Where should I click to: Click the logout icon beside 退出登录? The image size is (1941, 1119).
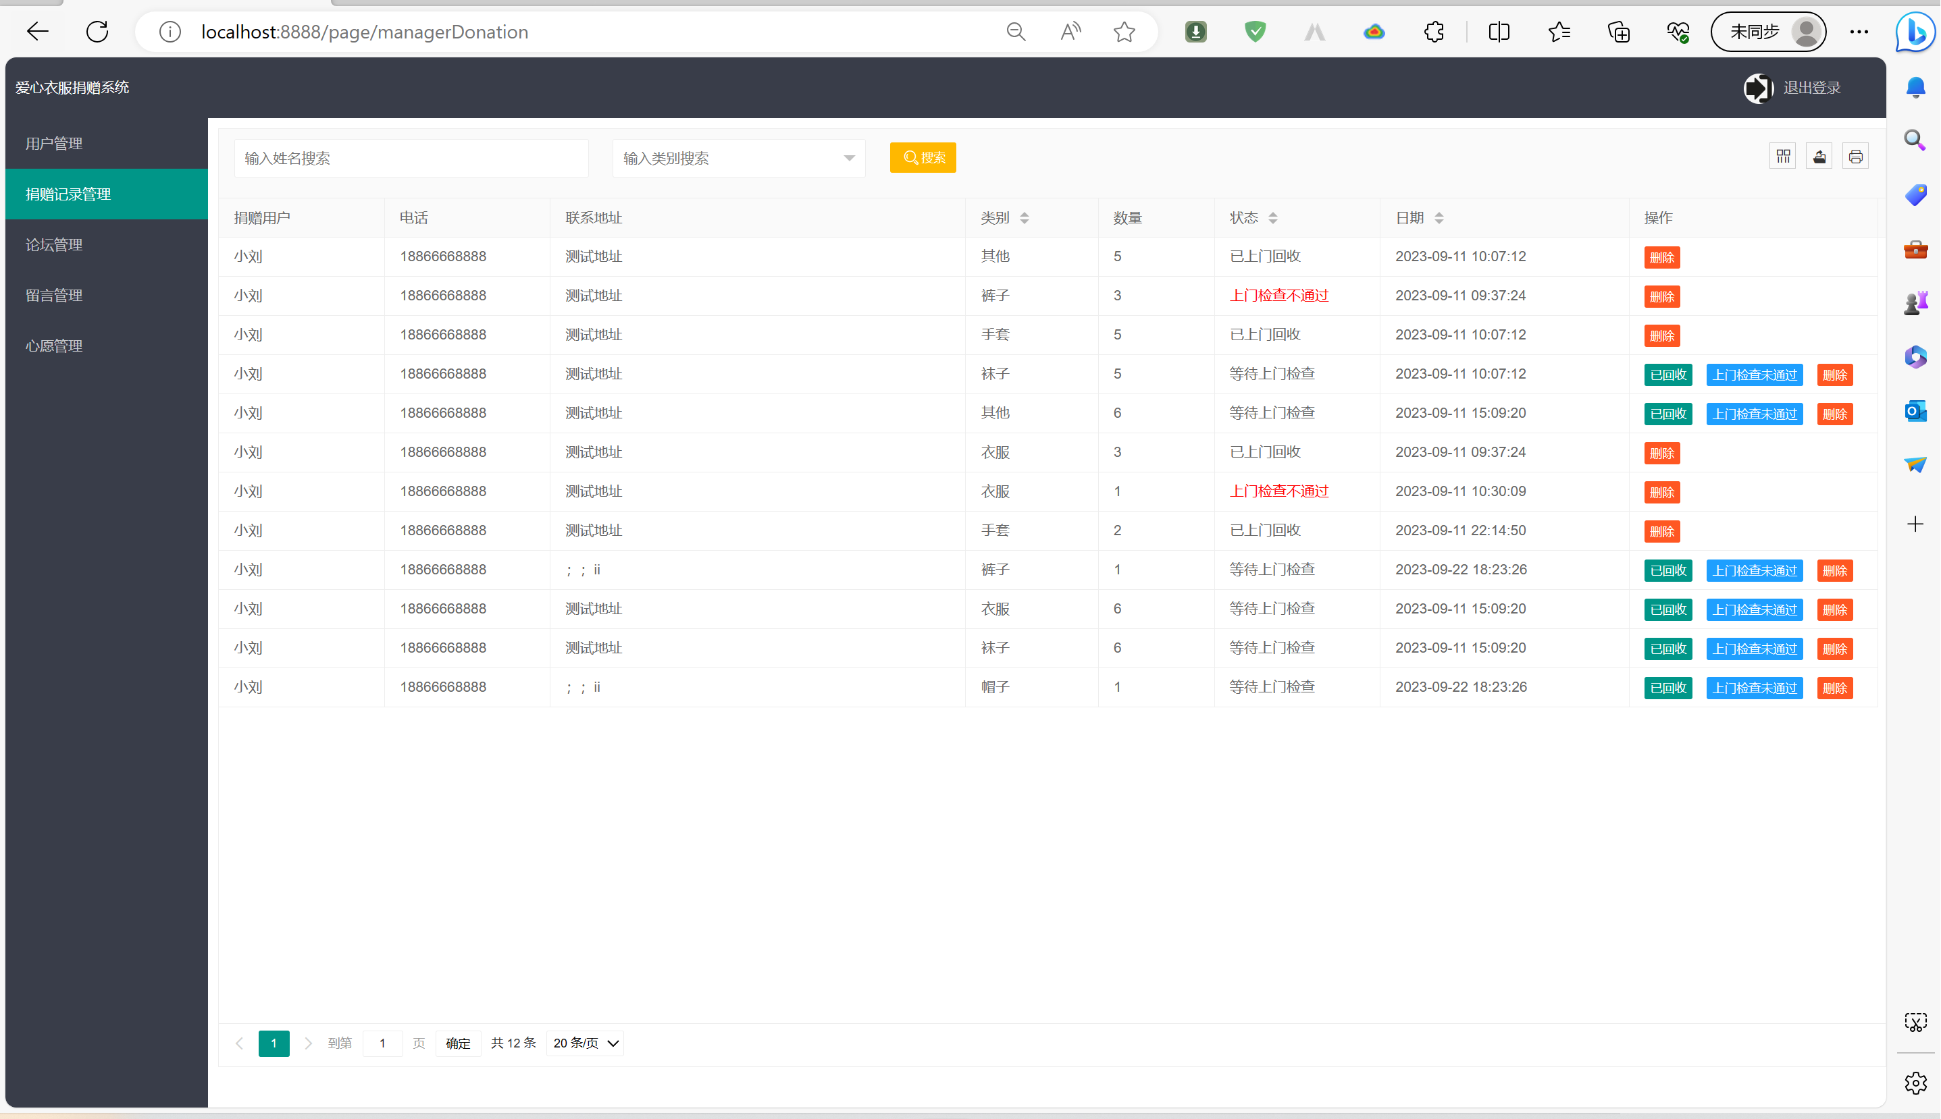[1757, 88]
